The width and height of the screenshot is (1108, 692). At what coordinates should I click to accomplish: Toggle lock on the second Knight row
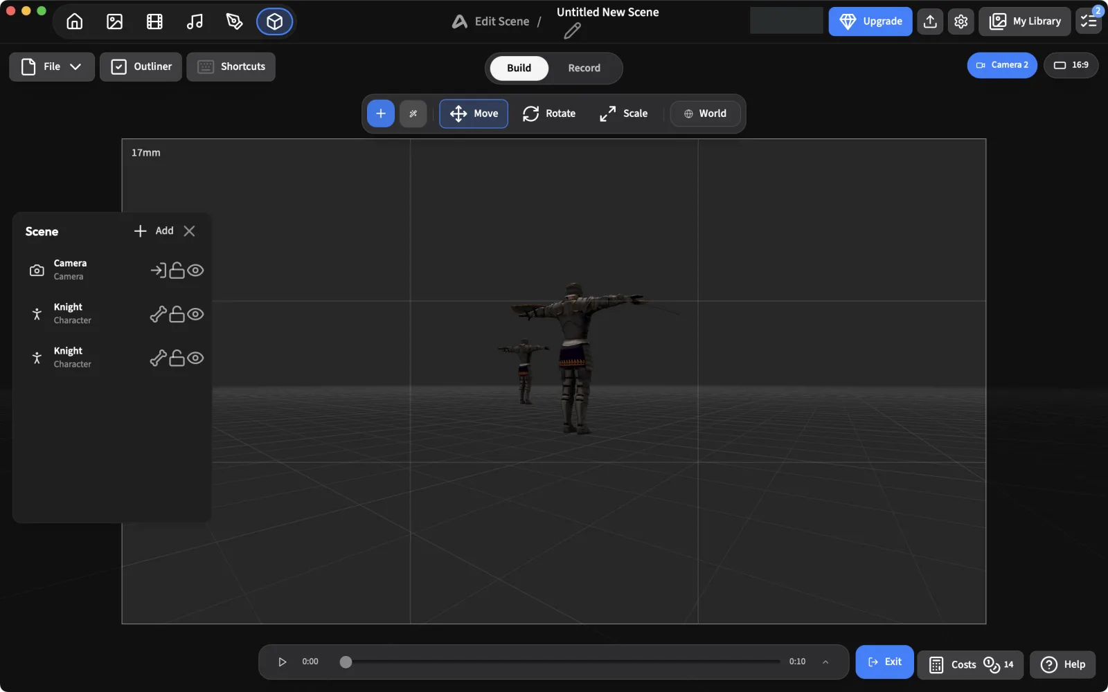pos(177,358)
